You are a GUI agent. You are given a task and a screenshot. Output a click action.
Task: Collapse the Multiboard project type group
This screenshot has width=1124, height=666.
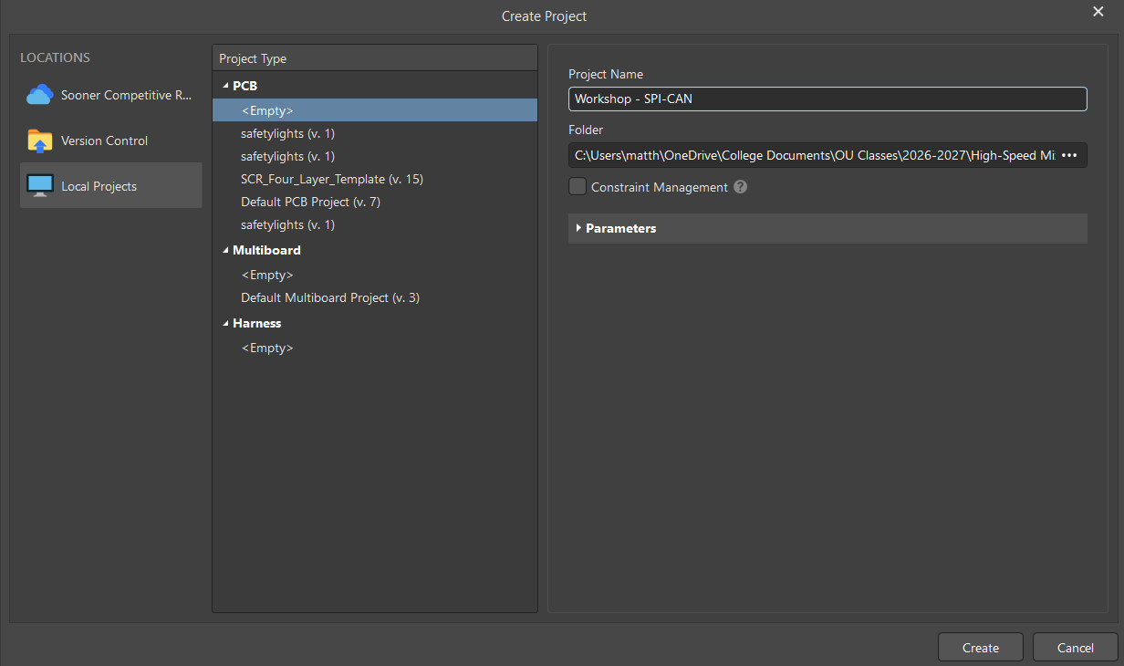225,250
